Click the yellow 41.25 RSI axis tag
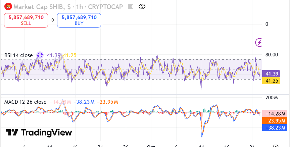The image size is (290, 147). [271, 81]
